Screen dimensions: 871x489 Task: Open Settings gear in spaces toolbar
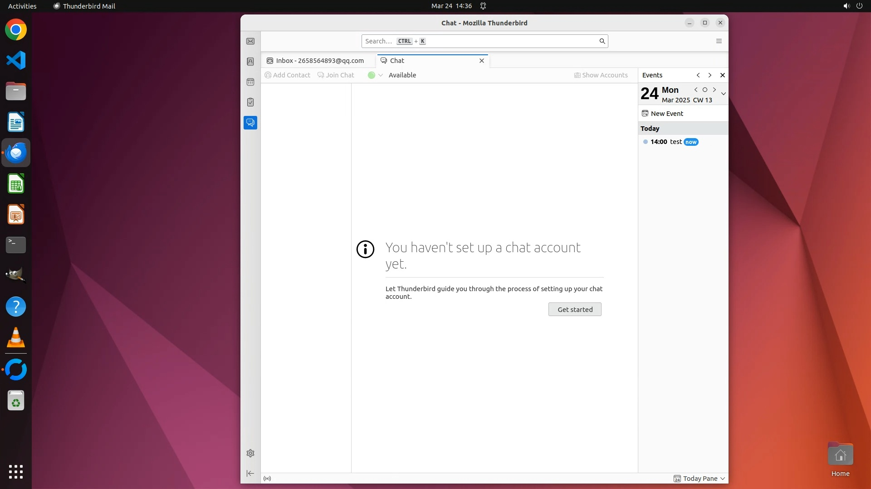(x=250, y=453)
